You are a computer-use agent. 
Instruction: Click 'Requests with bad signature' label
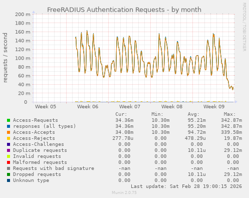coord(54,168)
